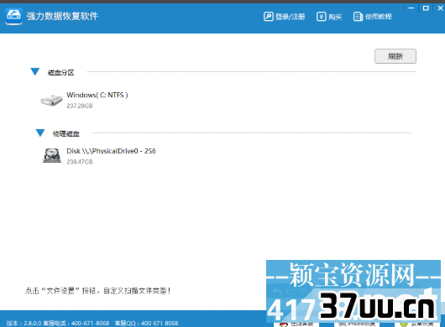Collapse the 磁盘分区 section triangle
Screen dimensions: 445x327
(35, 72)
